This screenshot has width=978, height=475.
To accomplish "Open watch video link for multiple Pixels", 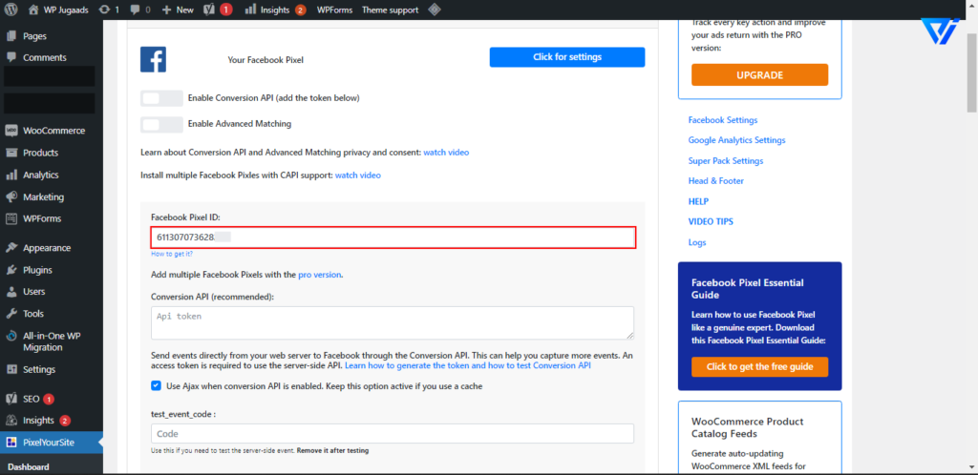I will coord(358,176).
